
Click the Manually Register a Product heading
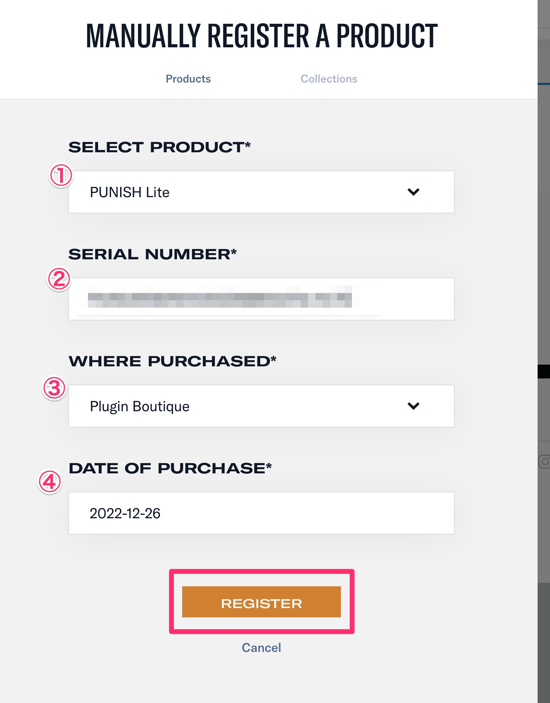tap(262, 36)
